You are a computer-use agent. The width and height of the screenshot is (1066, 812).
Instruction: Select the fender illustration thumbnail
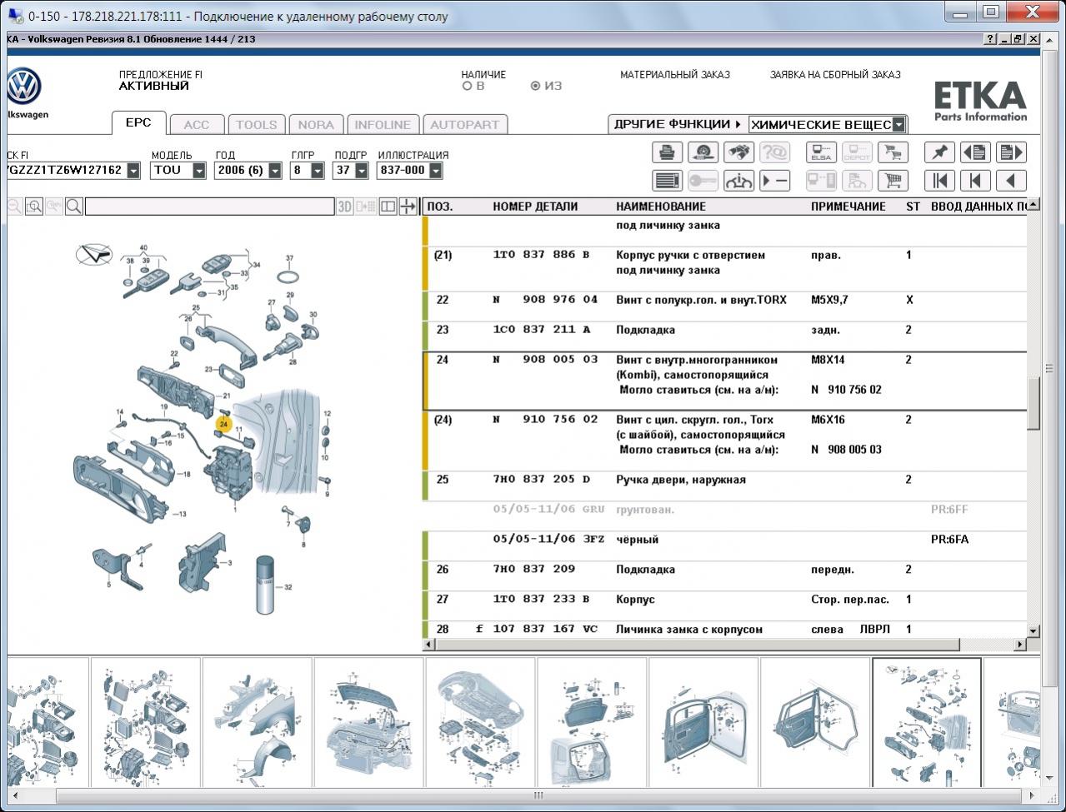point(257,722)
